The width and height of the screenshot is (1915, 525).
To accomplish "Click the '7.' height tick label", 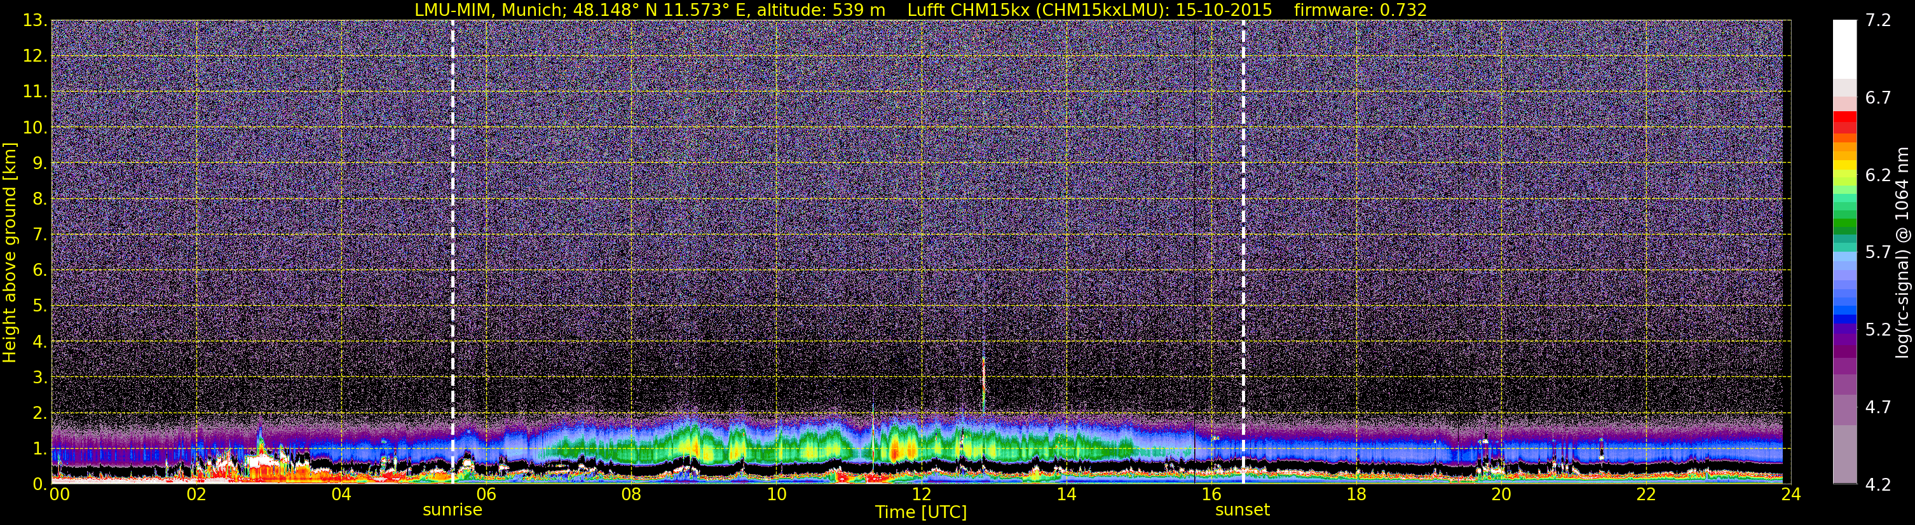I will [x=39, y=235].
